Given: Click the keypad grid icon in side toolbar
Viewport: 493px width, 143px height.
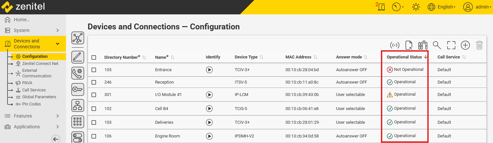Looking at the screenshot, I should pyautogui.click(x=77, y=122).
